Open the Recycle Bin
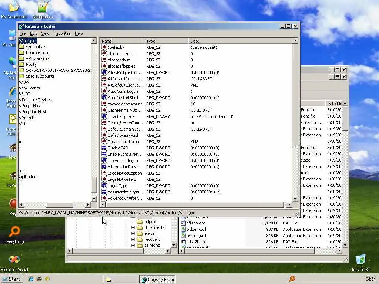Screen dimensions: 379x284 (x=360, y=263)
